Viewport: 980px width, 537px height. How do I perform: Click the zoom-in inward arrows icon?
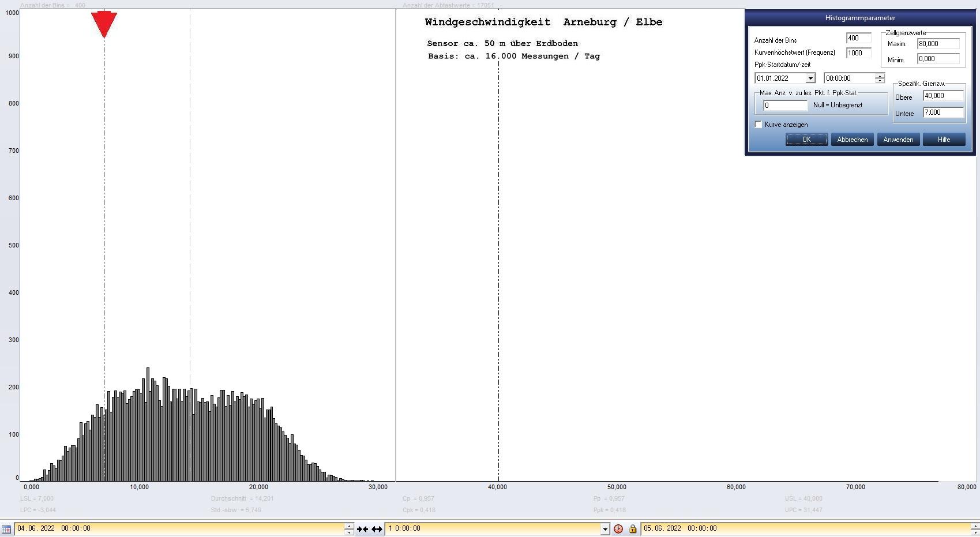click(x=362, y=529)
